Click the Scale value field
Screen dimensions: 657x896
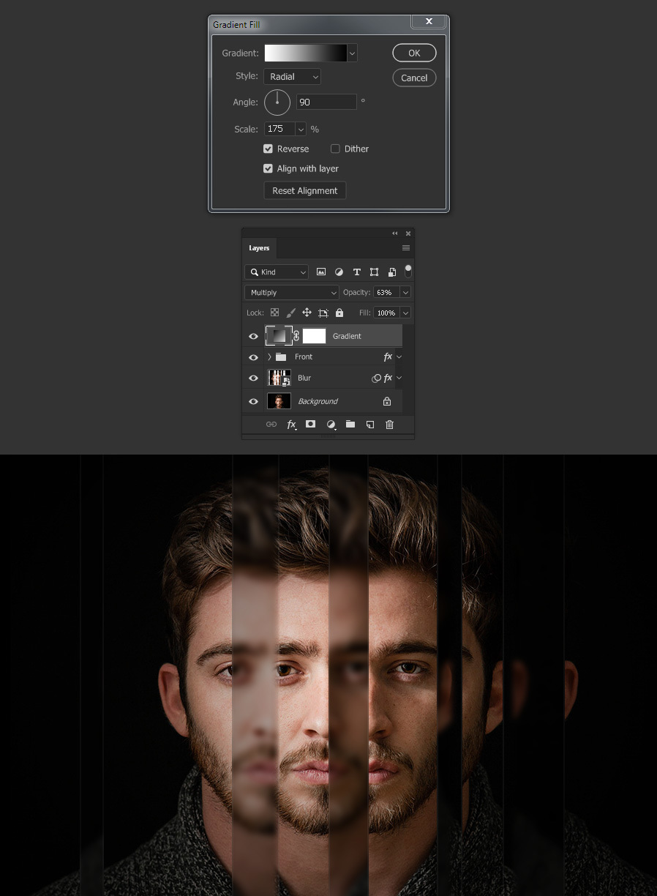click(279, 129)
